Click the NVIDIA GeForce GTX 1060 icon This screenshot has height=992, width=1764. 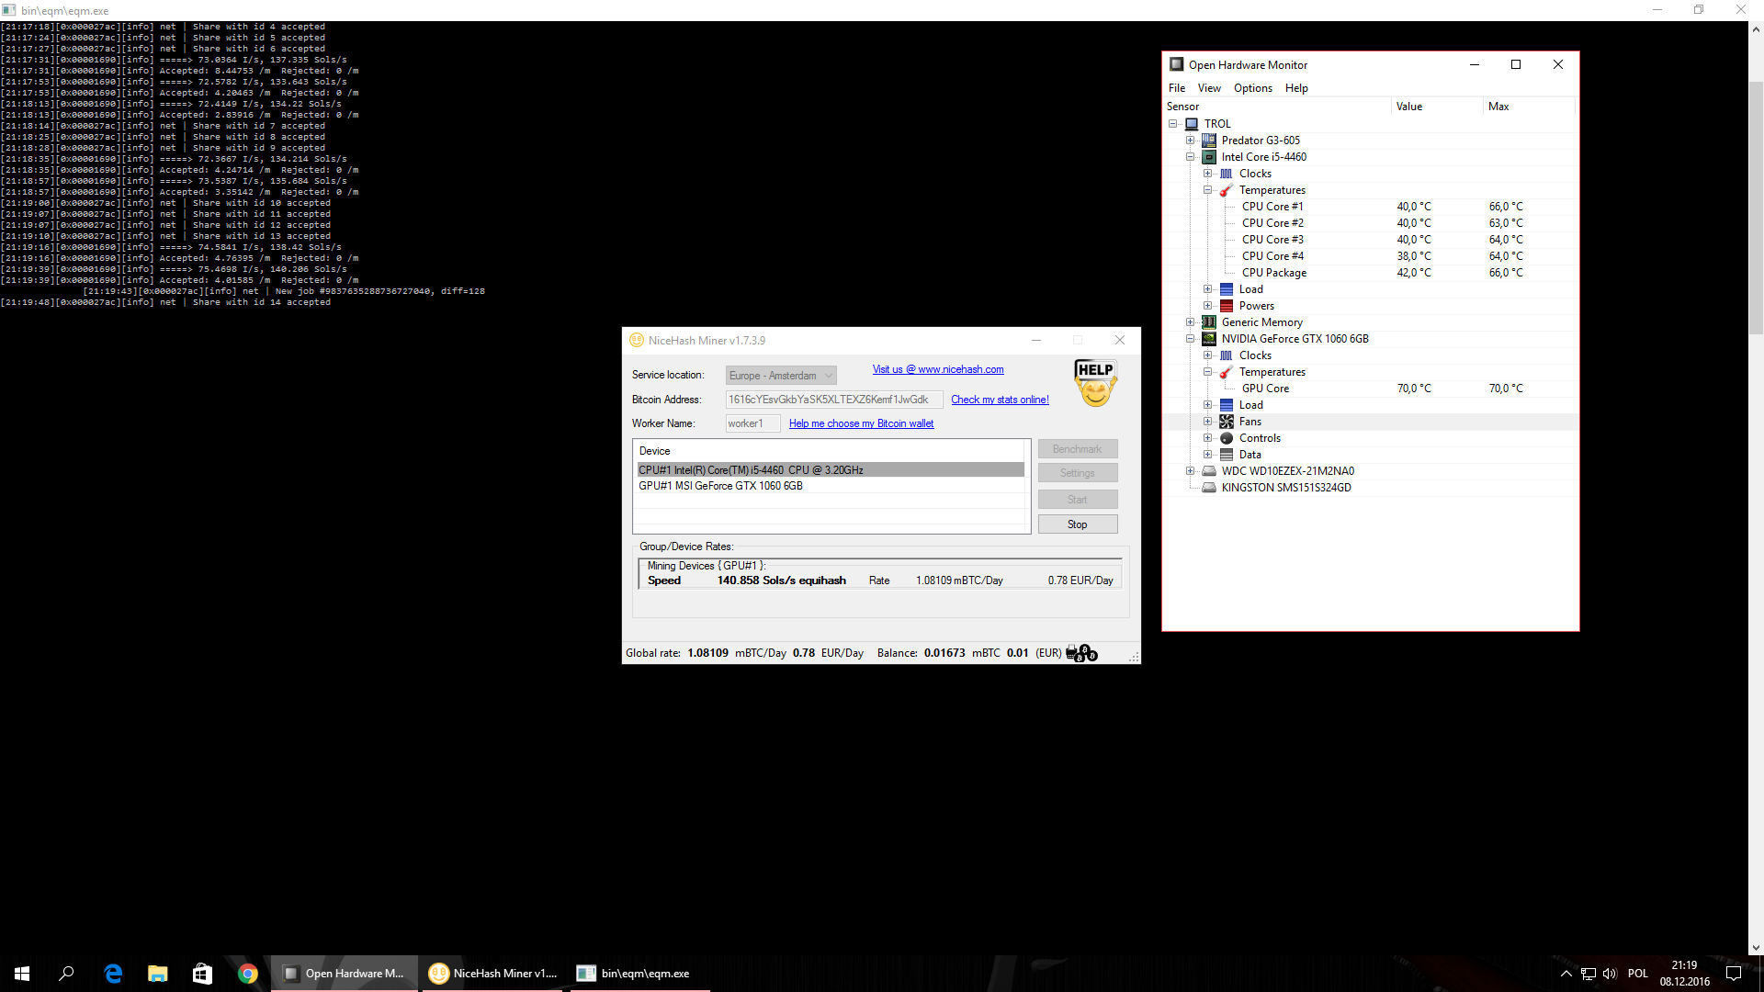tap(1209, 339)
